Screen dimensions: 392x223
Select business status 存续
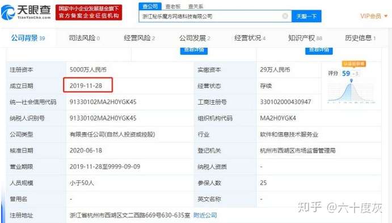tap(266, 86)
